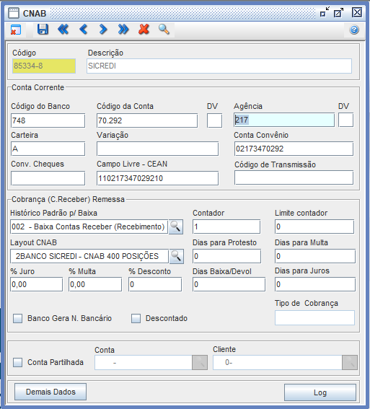Jump to the last record
Screen dimensions: 370x409
click(123, 30)
